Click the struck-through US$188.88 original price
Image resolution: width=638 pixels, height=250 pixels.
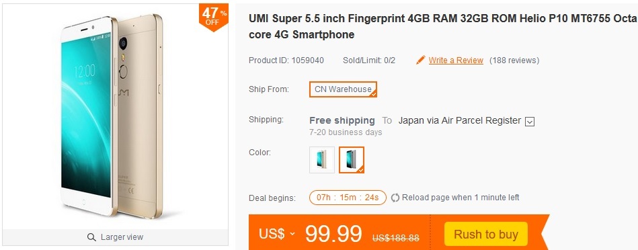click(x=395, y=238)
